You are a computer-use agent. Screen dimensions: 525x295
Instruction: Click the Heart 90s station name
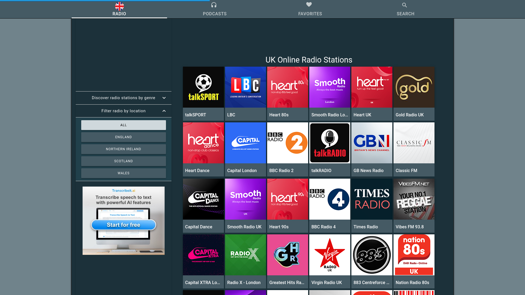tap(279, 227)
